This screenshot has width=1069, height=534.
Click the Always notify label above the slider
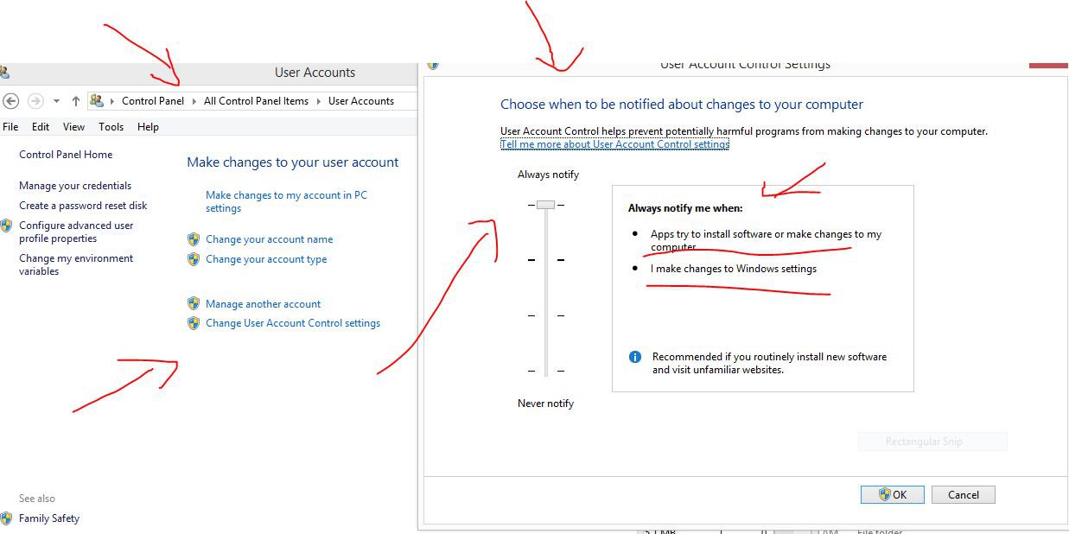(548, 175)
